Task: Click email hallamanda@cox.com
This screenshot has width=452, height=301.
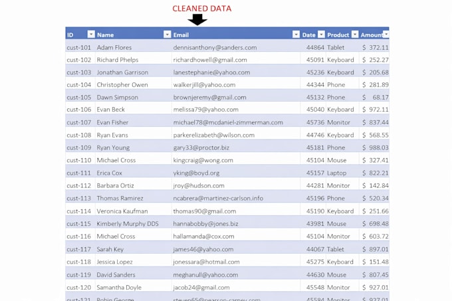Action: coord(203,236)
